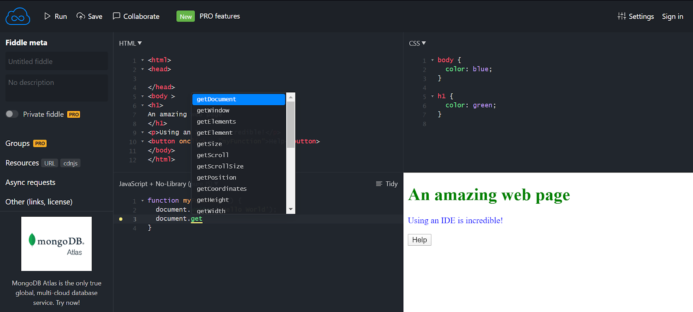Click the Help button in preview

[419, 240]
